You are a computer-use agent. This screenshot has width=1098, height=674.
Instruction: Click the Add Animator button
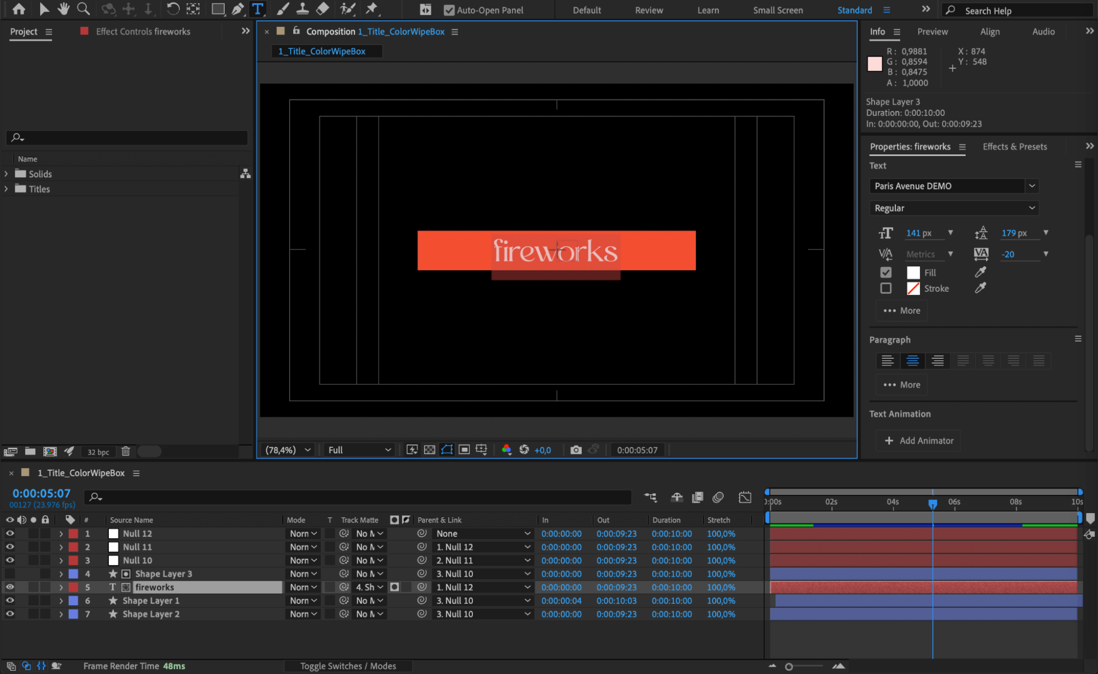click(x=919, y=441)
